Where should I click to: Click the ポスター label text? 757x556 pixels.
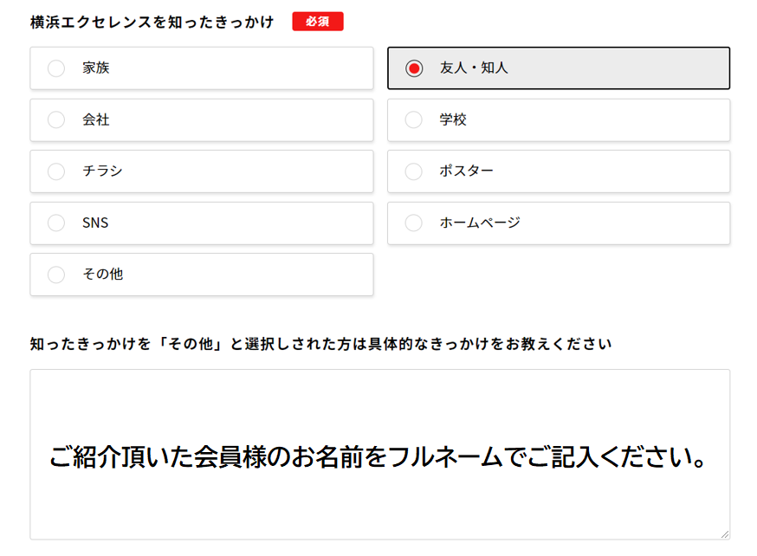[x=466, y=171]
